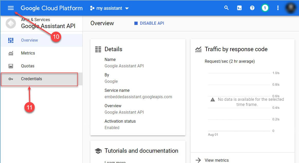Open Quotas in the sidebar

(x=27, y=66)
